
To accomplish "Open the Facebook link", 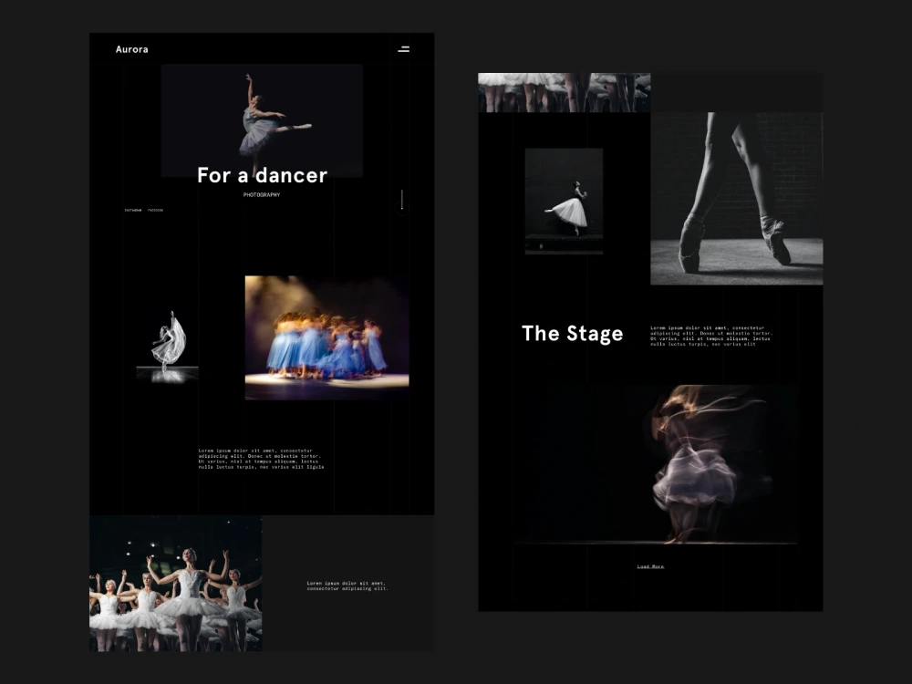I will tap(155, 210).
